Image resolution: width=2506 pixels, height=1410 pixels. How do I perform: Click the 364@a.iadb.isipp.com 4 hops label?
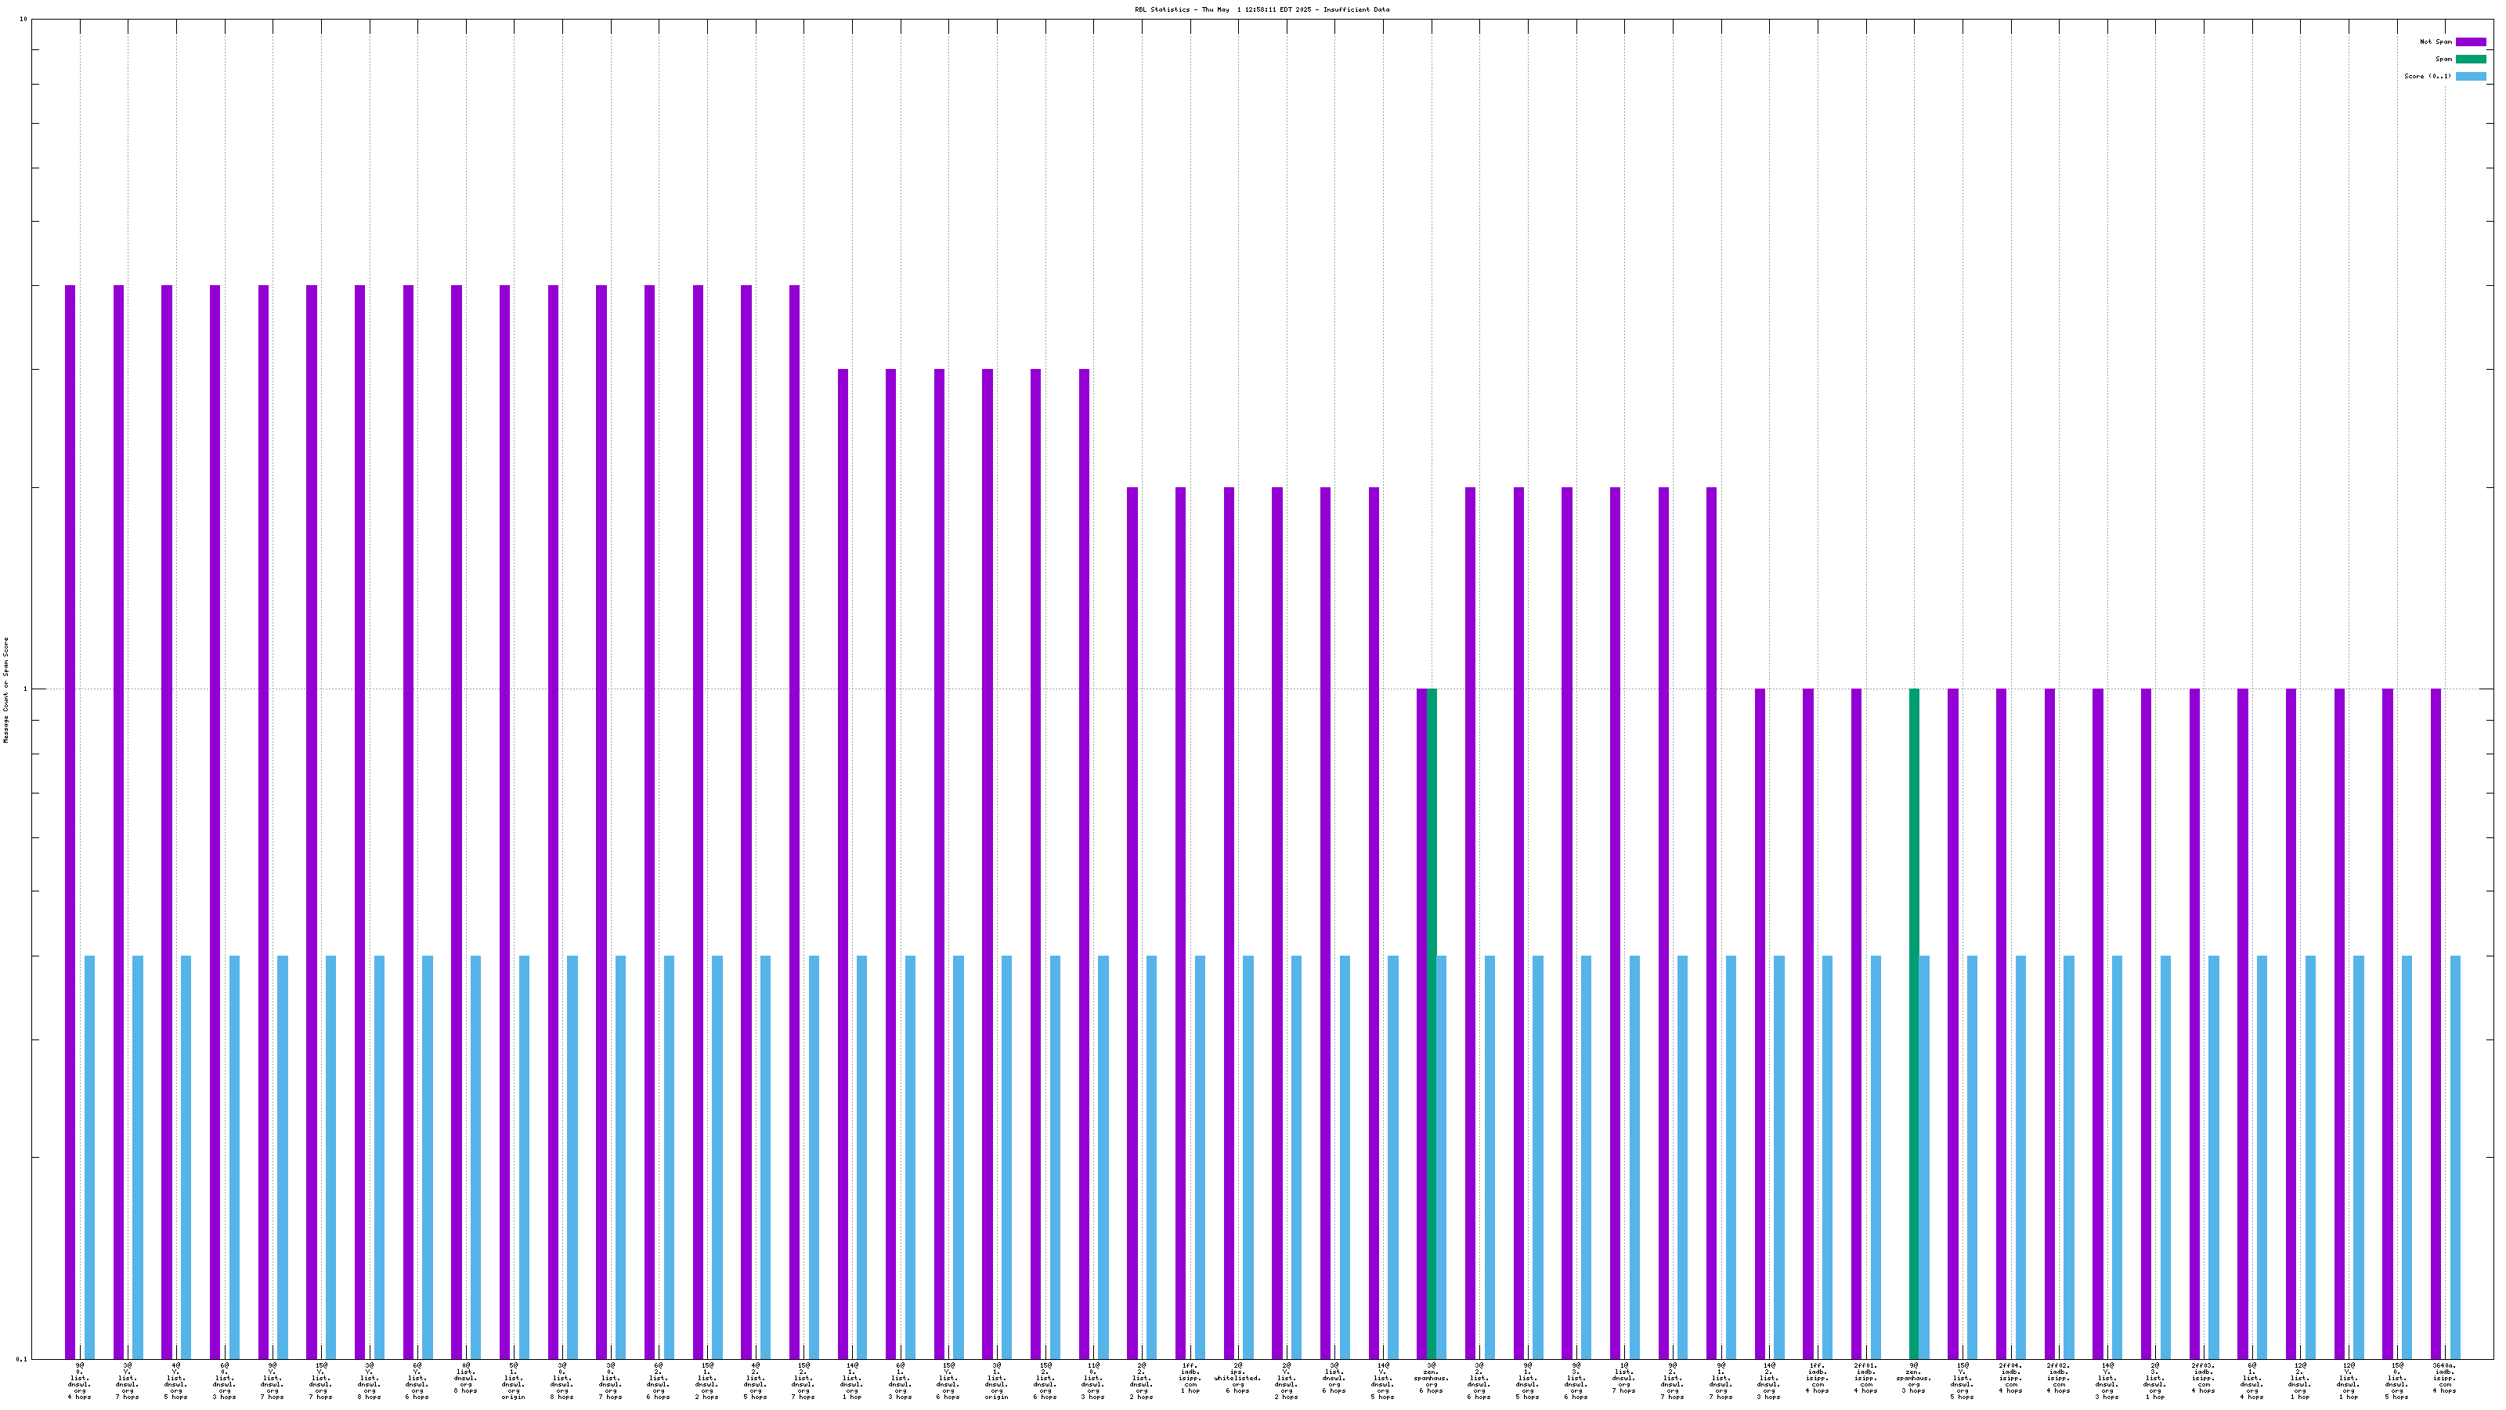coord(2445,1379)
